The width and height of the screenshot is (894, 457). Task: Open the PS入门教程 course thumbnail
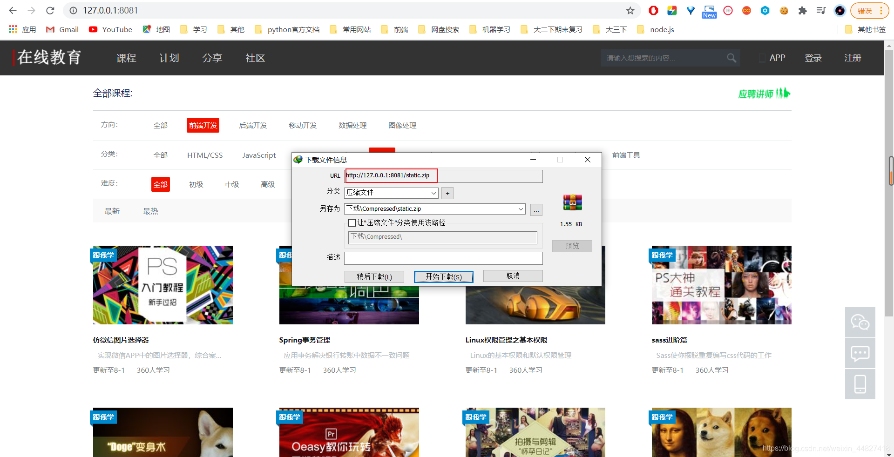(163, 285)
